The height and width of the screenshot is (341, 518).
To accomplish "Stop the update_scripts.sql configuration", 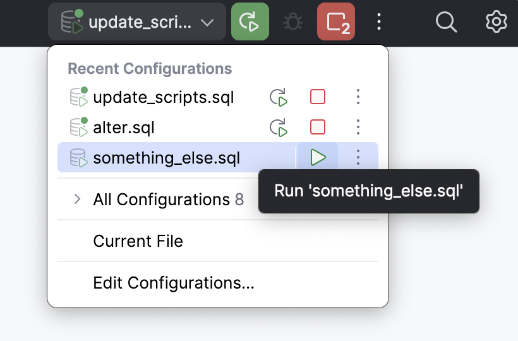I will tap(318, 97).
